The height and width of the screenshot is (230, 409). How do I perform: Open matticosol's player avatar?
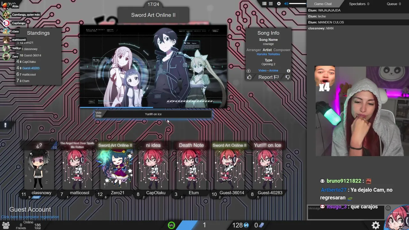77,169
